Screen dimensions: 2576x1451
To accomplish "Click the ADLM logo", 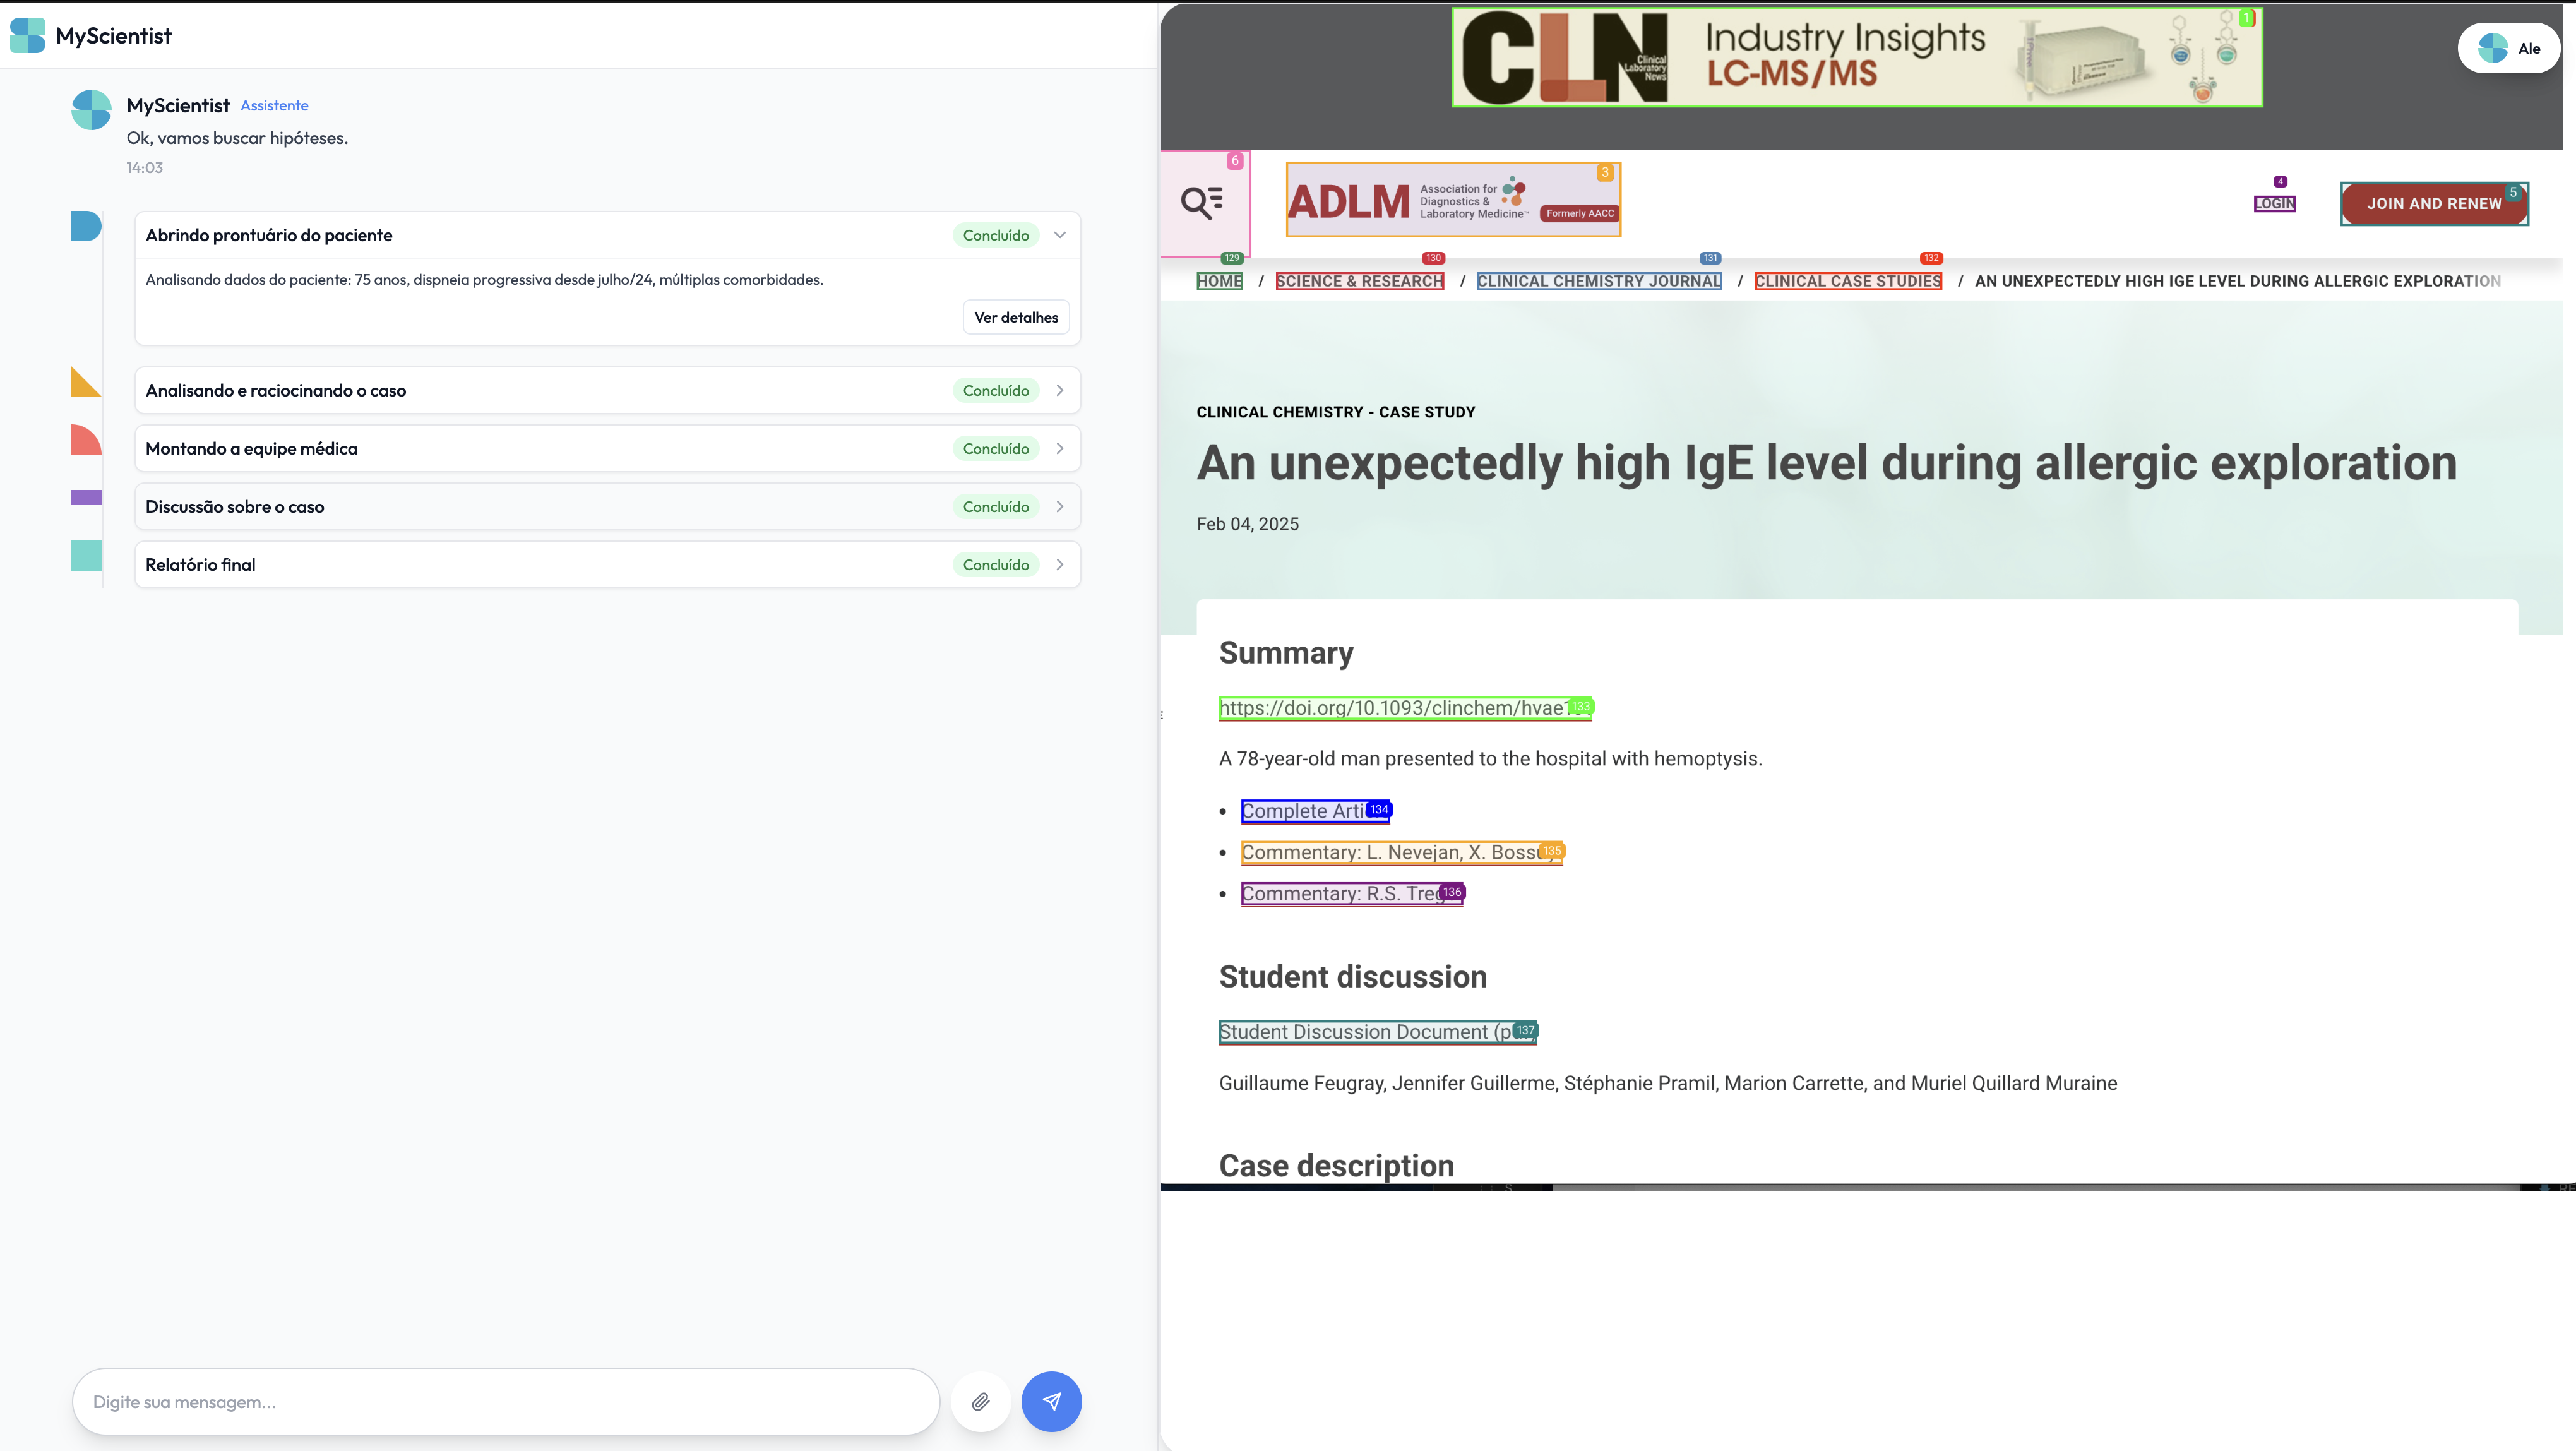I will (1452, 200).
